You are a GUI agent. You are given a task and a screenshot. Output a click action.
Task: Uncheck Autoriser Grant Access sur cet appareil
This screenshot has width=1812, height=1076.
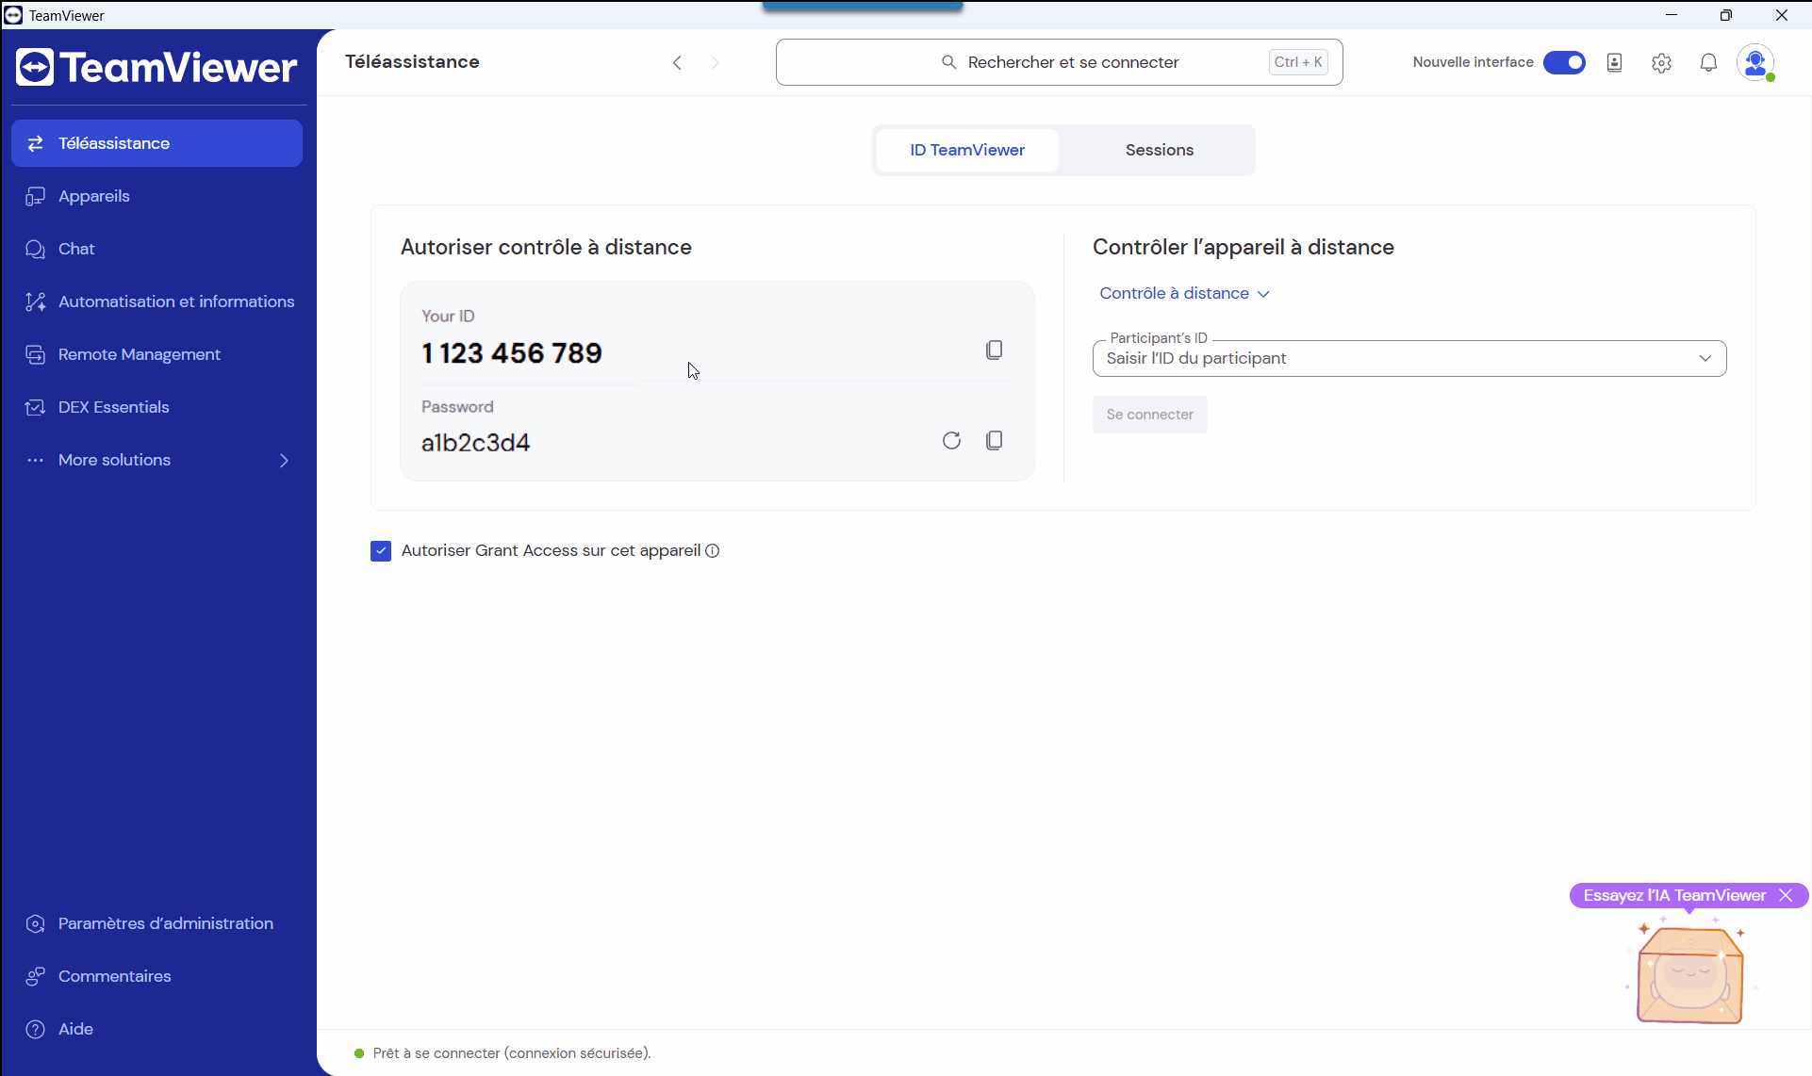pyautogui.click(x=381, y=551)
